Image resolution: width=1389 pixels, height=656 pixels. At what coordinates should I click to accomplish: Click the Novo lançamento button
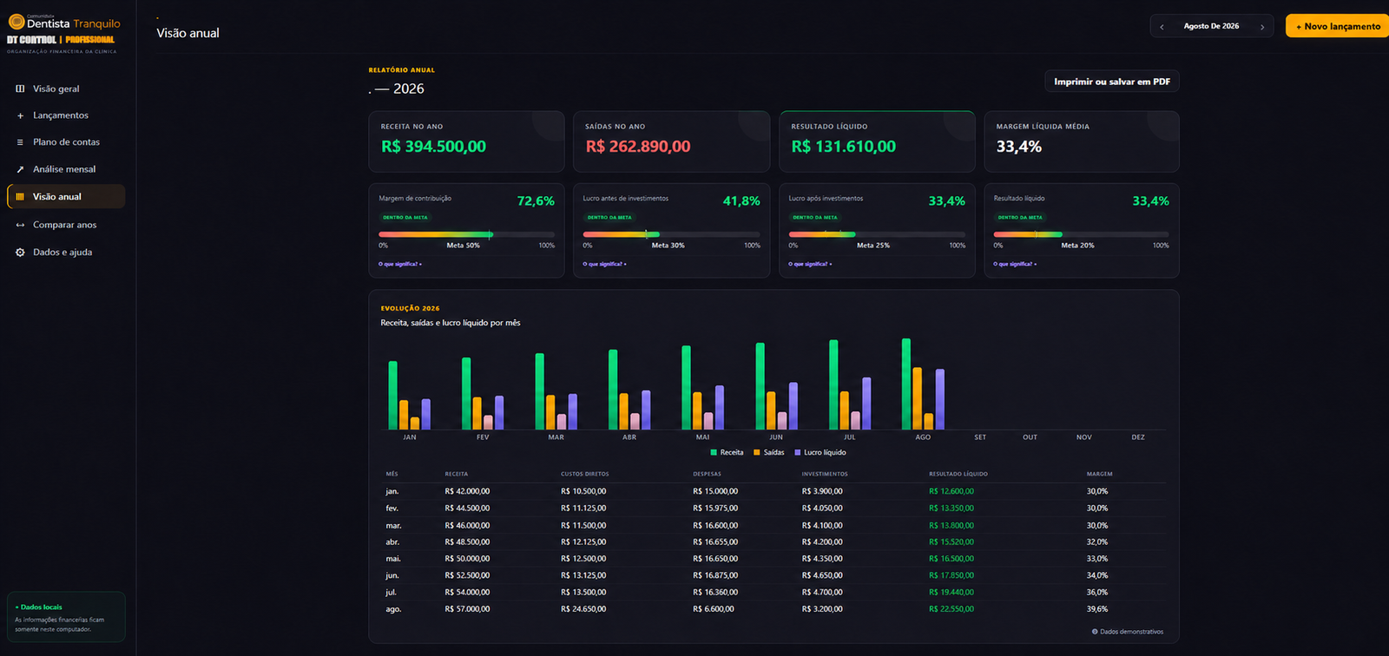coord(1338,26)
